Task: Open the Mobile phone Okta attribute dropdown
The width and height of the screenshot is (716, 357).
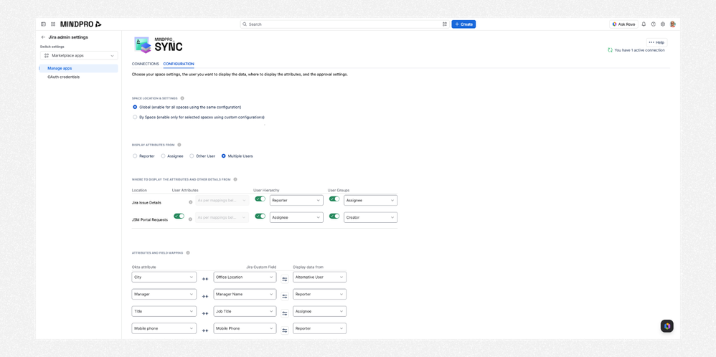Action: (164, 328)
